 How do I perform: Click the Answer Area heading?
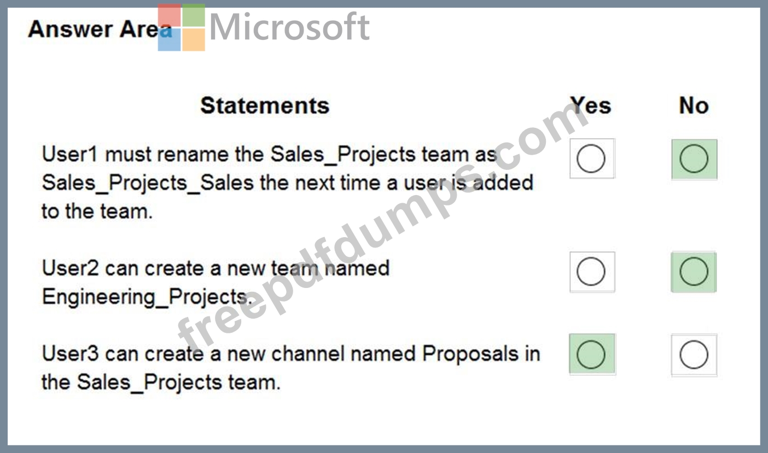[93, 29]
